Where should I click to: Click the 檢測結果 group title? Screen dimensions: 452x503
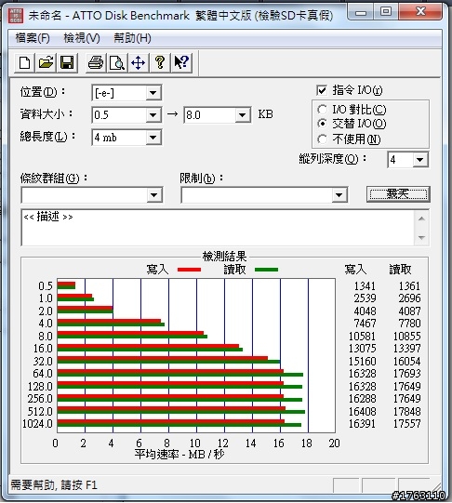224,257
